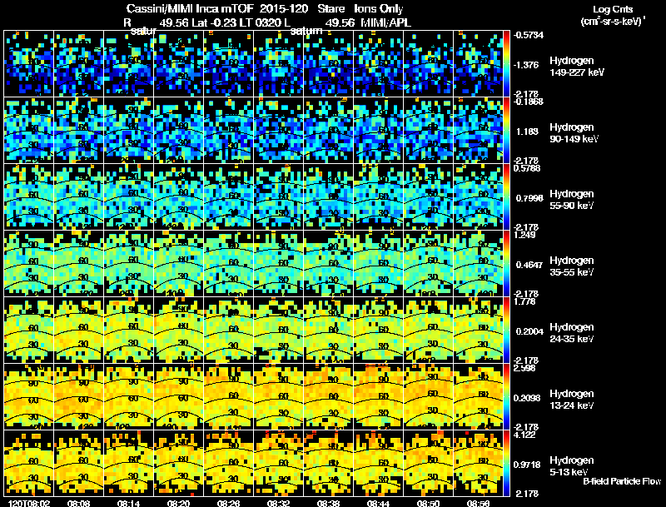
Task: Click the '0.5788' color scale value
Action: point(528,168)
